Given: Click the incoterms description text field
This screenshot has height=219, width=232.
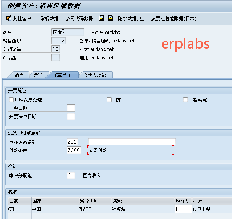Looking at the screenshot, I should [132, 142].
